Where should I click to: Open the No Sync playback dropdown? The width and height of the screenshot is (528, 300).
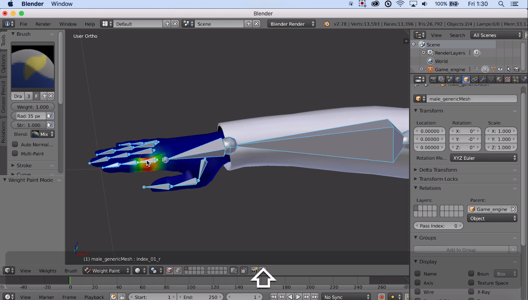tap(346, 297)
